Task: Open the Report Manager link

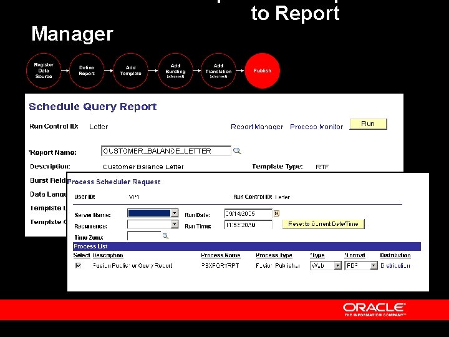Action: pos(257,127)
